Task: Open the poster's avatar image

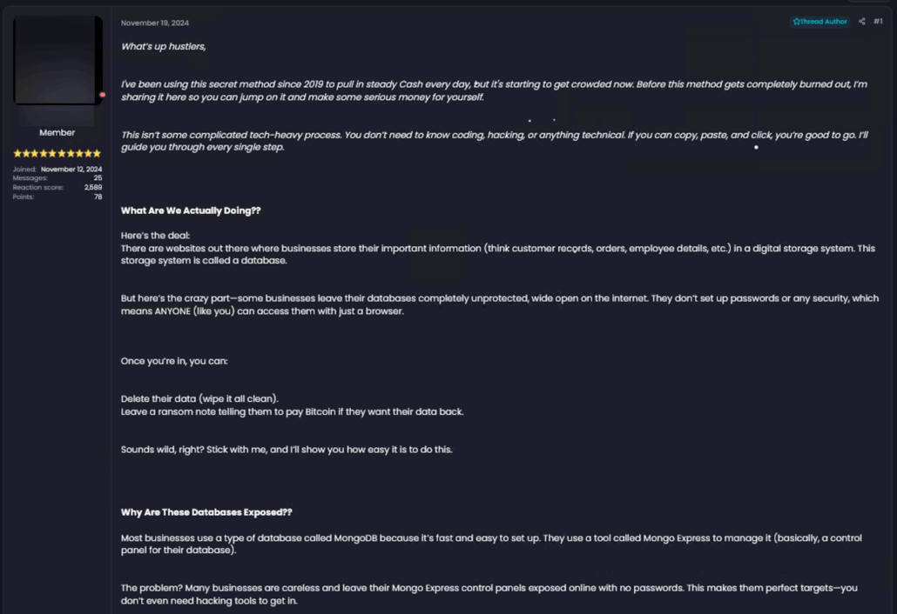Action: (x=57, y=60)
